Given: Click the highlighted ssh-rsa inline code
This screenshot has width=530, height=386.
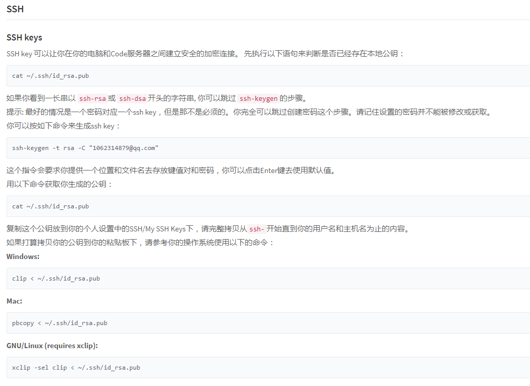Looking at the screenshot, I should 95,98.
